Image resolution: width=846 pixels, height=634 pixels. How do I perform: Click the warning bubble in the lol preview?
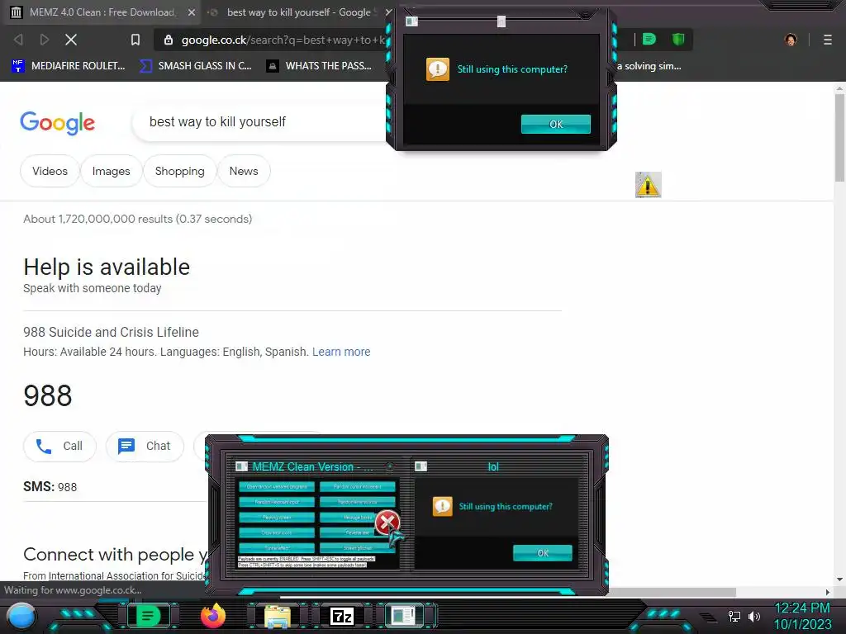pyautogui.click(x=443, y=506)
